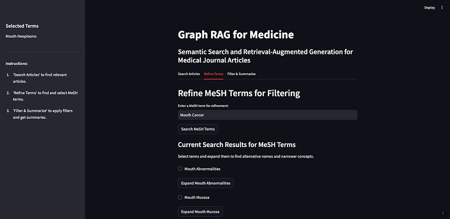Click the second instruction about Refine Terms
The width and height of the screenshot is (450, 219).
tap(41, 96)
